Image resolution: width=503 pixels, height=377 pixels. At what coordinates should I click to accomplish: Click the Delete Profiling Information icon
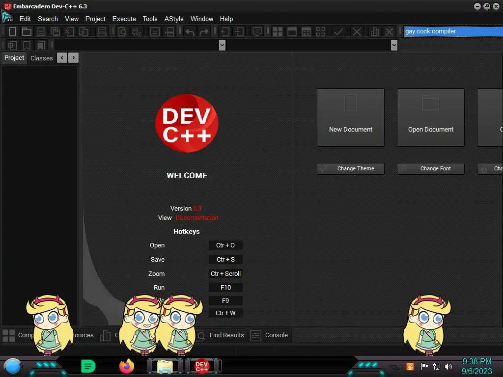[x=389, y=32]
